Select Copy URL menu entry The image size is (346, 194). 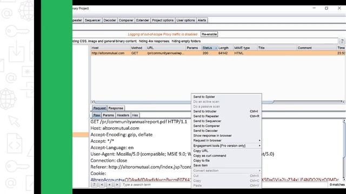[x=227, y=151]
